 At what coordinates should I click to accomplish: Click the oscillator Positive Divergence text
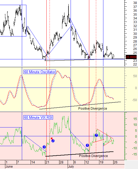pos(92,108)
